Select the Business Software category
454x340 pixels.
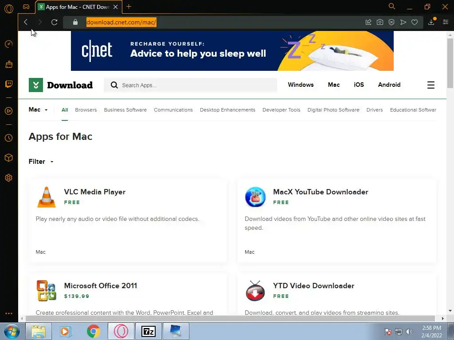click(125, 110)
